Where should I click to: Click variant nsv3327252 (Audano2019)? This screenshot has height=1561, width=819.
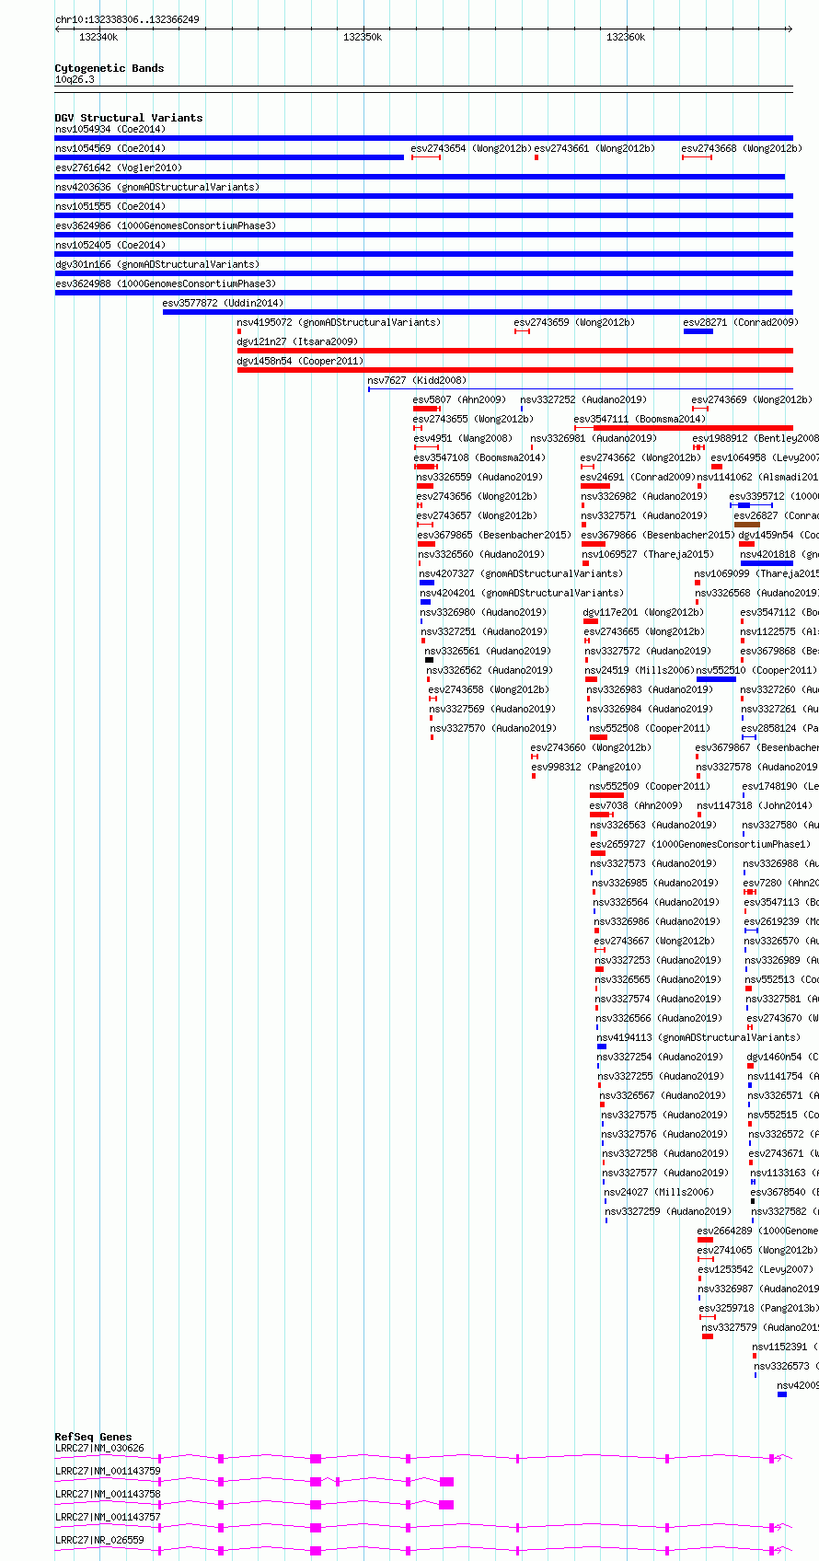pyautogui.click(x=583, y=399)
